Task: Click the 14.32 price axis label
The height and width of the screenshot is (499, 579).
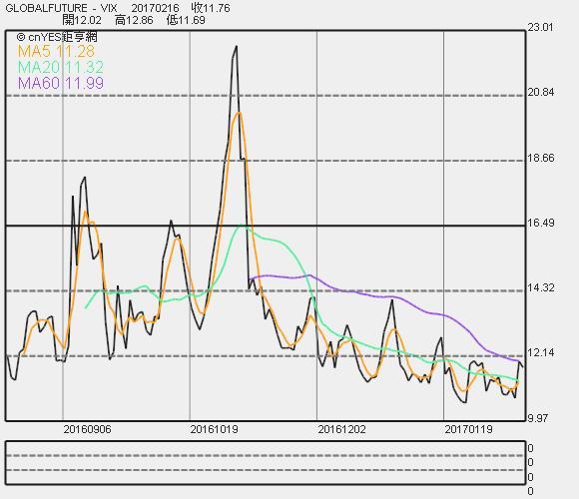Action: click(x=541, y=287)
